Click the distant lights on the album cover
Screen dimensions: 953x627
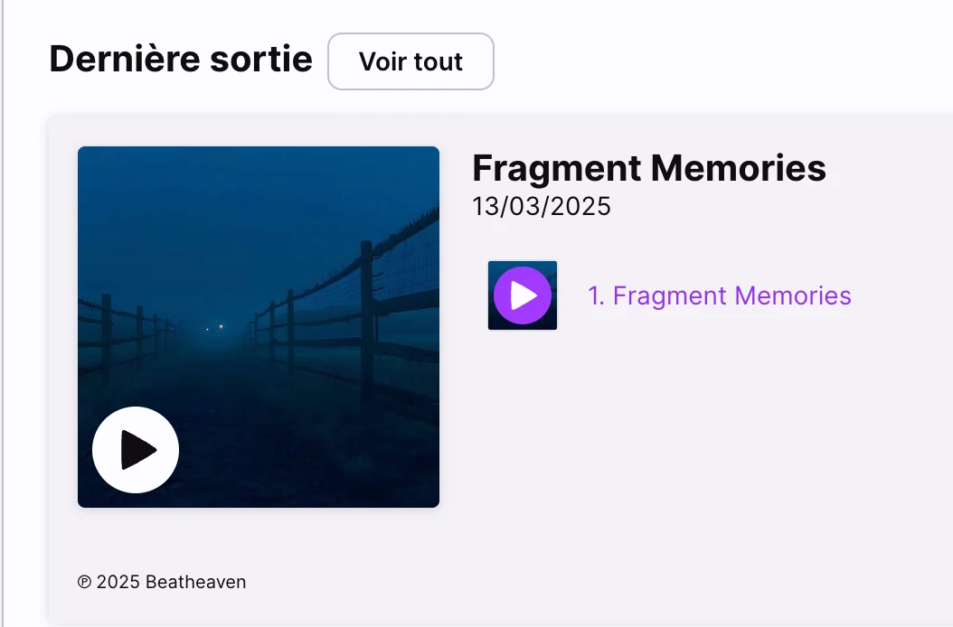pos(214,327)
